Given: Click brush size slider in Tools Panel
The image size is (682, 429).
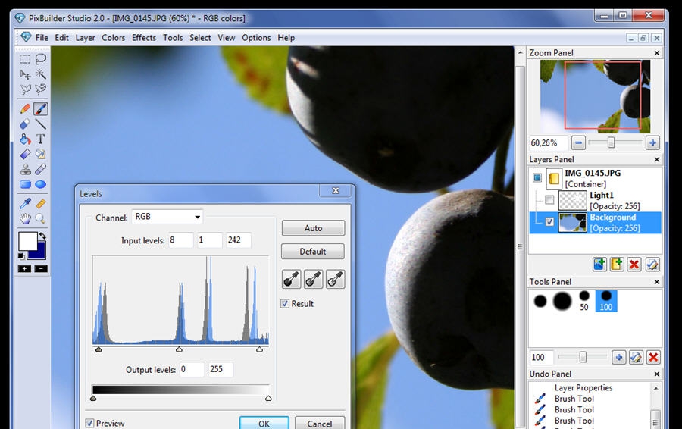Looking at the screenshot, I should (583, 357).
